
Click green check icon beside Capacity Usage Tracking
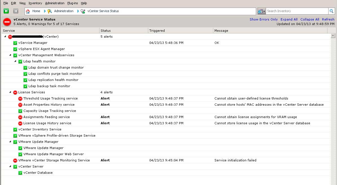click(x=20, y=111)
